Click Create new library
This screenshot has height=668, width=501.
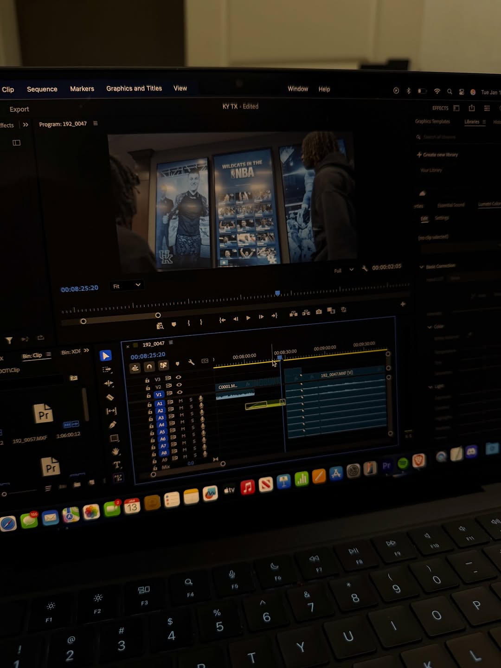[x=437, y=155]
